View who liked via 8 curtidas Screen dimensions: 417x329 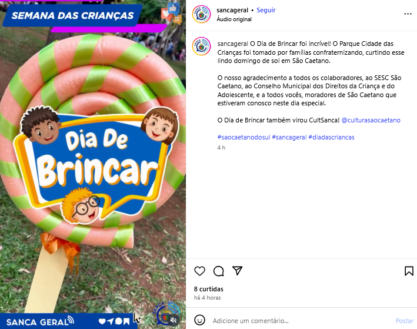tap(208, 289)
